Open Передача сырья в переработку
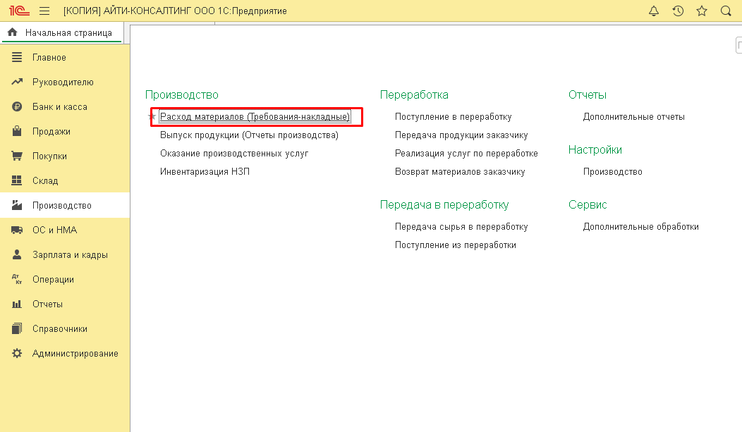The height and width of the screenshot is (432, 742). (x=461, y=227)
